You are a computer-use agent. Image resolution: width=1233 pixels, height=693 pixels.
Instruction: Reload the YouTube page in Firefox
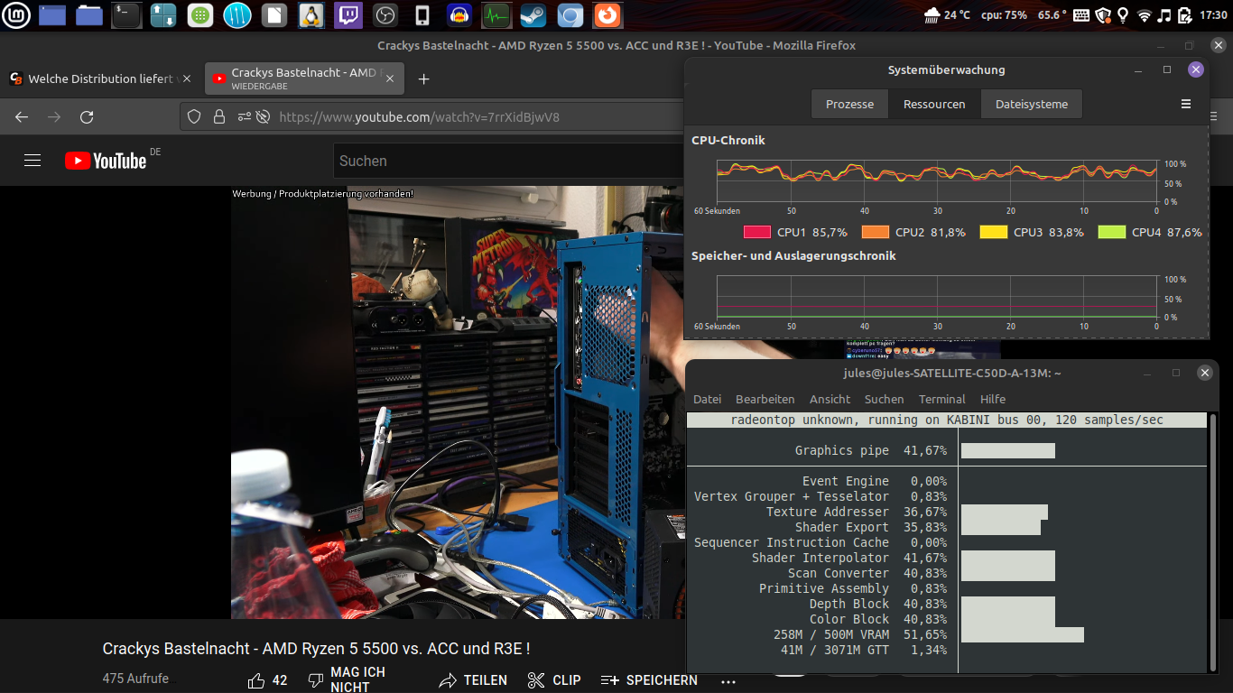(87, 116)
